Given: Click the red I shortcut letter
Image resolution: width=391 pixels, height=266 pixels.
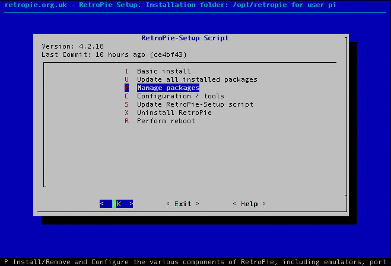Looking at the screenshot, I should 127,71.
